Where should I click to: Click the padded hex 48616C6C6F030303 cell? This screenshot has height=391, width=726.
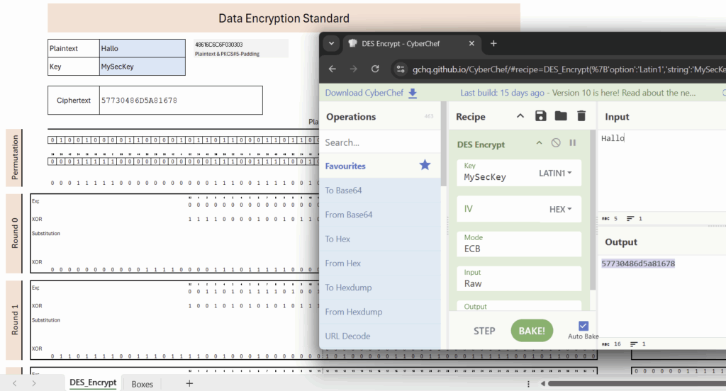(x=218, y=45)
